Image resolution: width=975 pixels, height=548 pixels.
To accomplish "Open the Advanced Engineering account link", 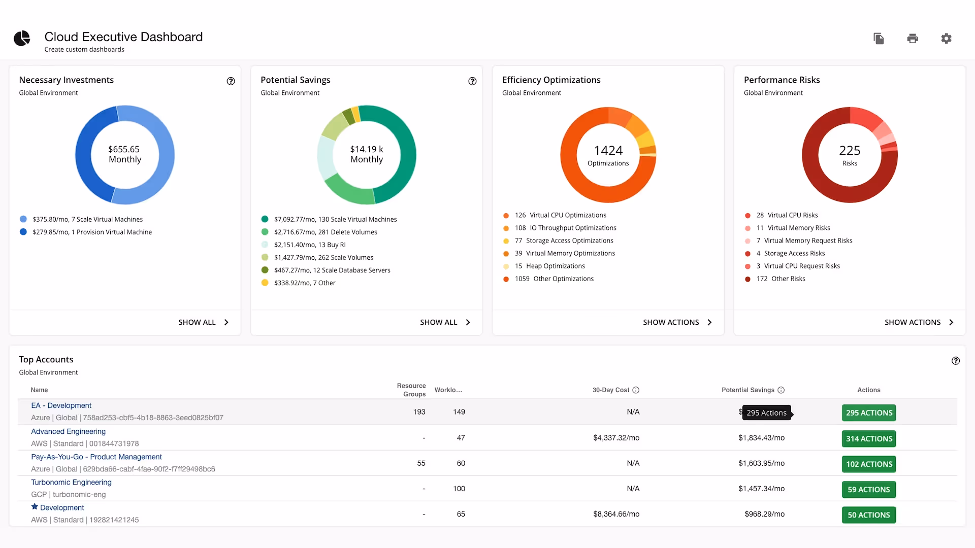I will click(68, 431).
